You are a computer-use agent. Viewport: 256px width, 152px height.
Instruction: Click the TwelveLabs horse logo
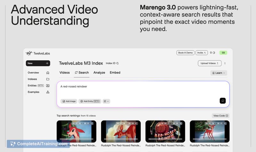pos(29,53)
